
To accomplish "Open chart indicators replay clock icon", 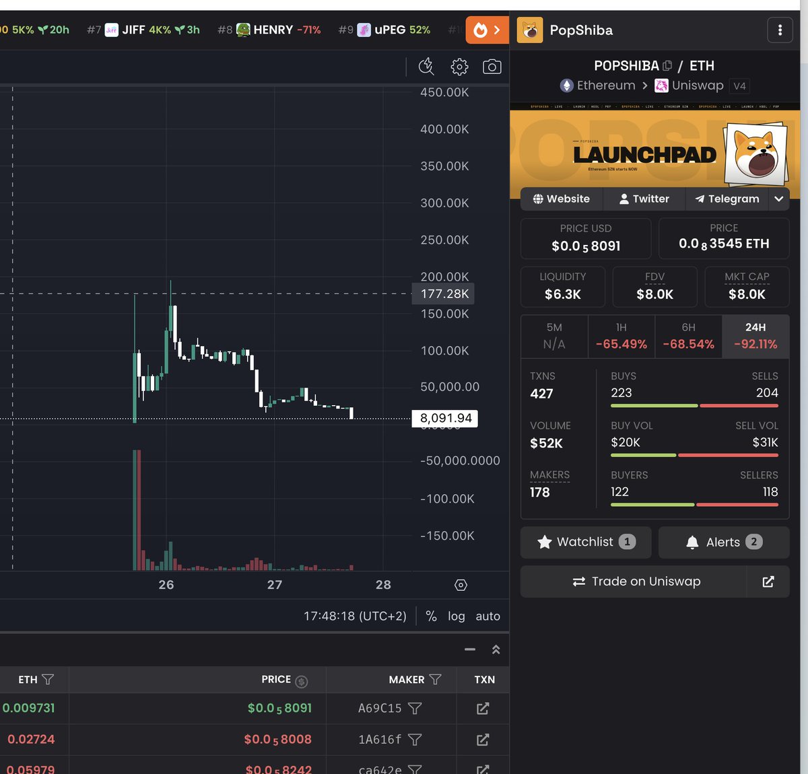I will coord(426,66).
